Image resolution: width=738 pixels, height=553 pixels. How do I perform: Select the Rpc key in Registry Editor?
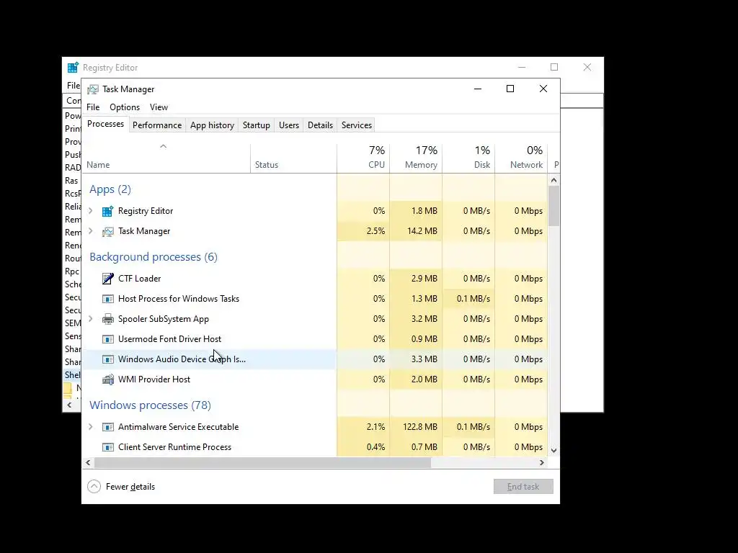pyautogui.click(x=72, y=271)
